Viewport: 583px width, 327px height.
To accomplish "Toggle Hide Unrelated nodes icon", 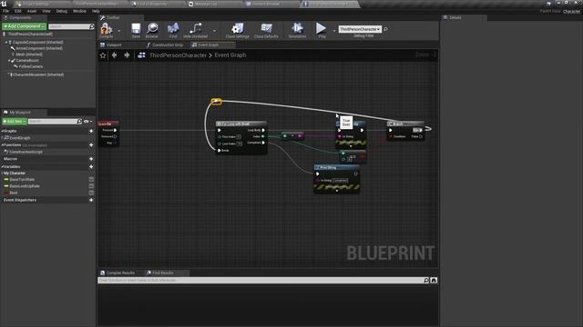I will coord(195,30).
